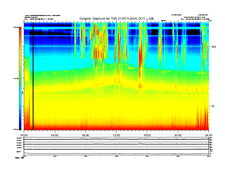Screen dimensions: 225x174
Task: Click the 00:00 start time label
Action: click(24, 135)
